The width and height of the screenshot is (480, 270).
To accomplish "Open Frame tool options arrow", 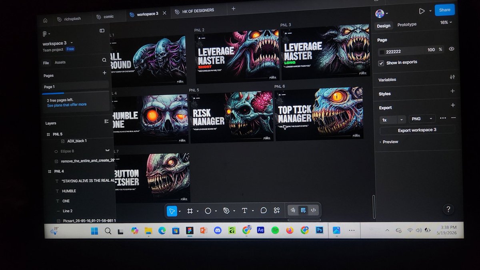I will click(x=198, y=211).
